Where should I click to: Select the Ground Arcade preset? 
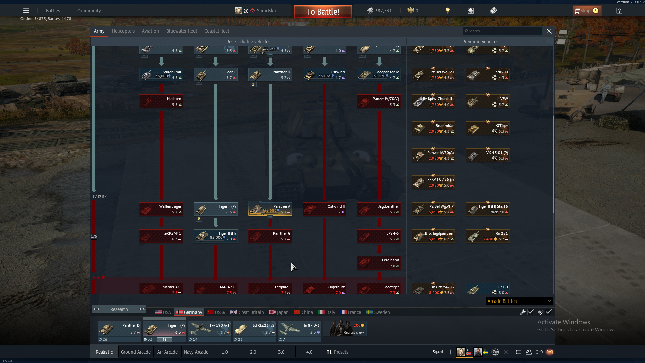136,352
